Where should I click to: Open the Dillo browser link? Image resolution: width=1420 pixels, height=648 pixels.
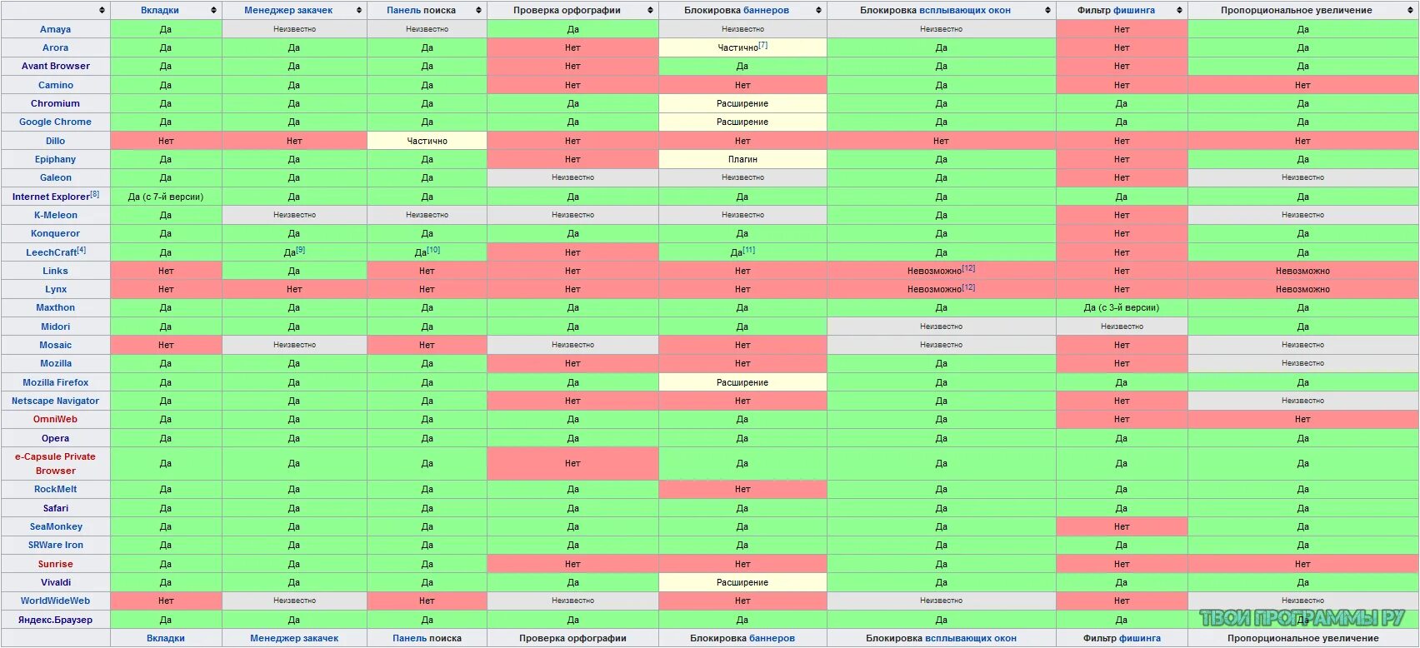(x=56, y=141)
